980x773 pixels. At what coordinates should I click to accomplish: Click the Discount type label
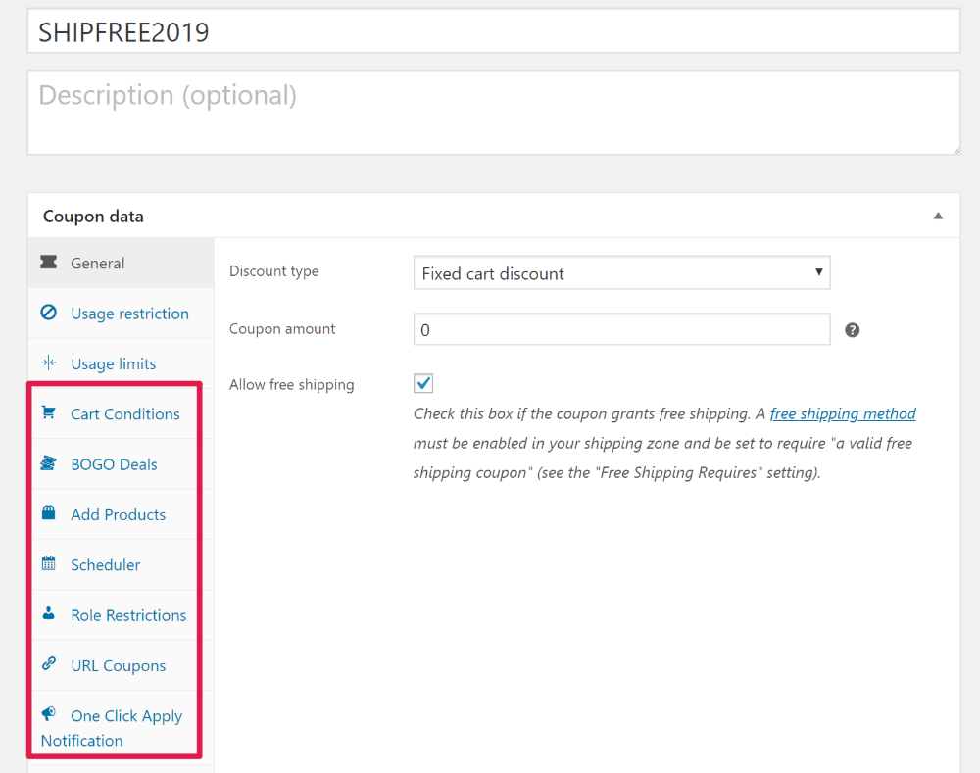[273, 271]
